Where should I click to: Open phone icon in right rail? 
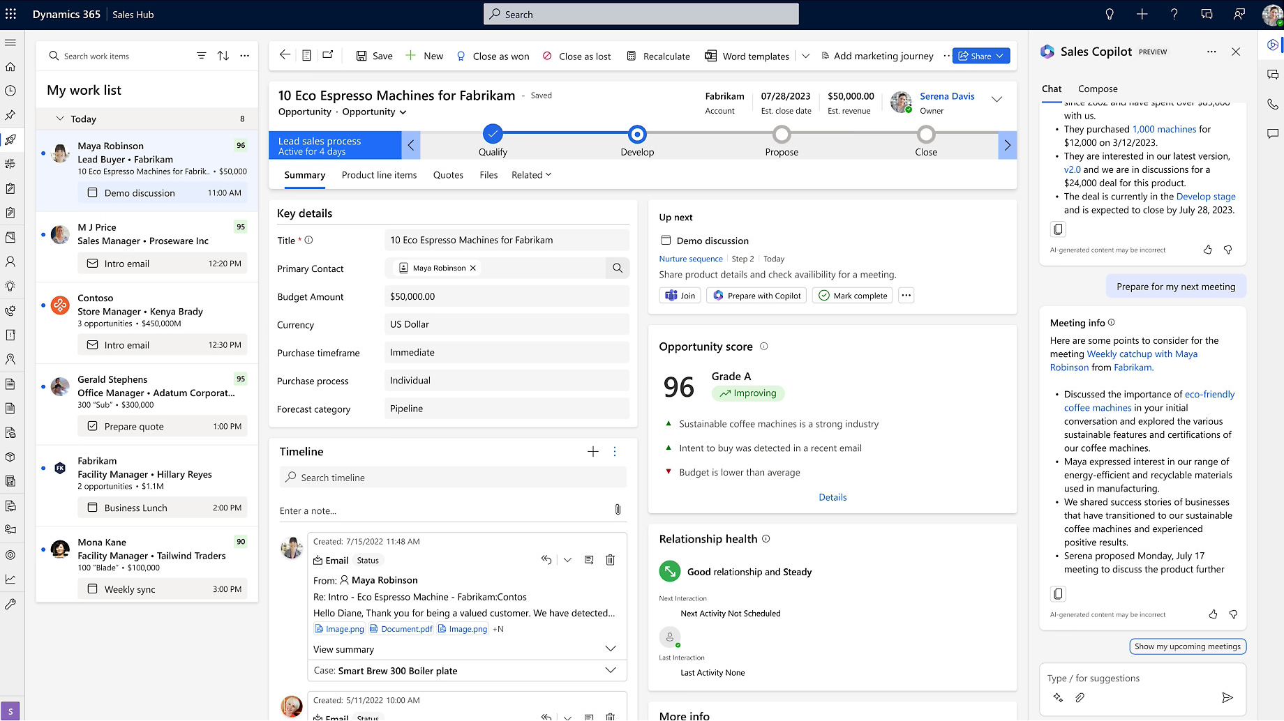coord(1273,104)
